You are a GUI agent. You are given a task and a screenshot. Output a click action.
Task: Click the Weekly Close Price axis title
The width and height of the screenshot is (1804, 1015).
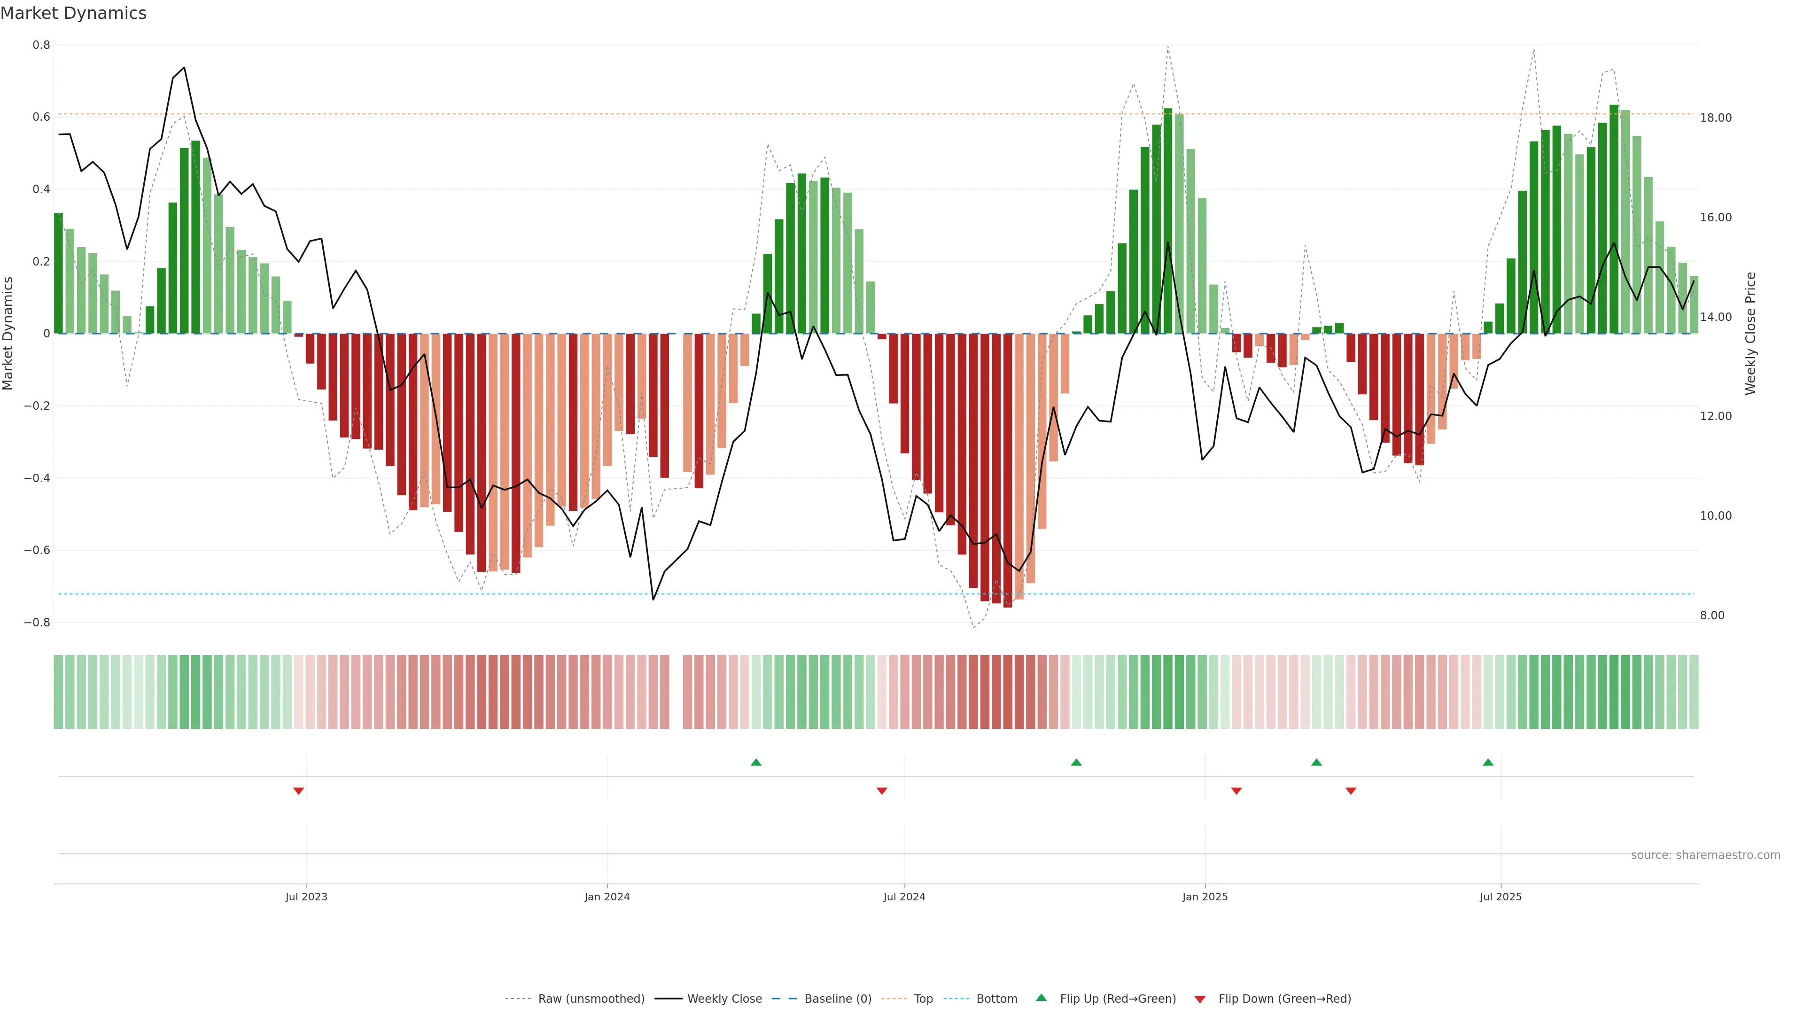(1750, 334)
